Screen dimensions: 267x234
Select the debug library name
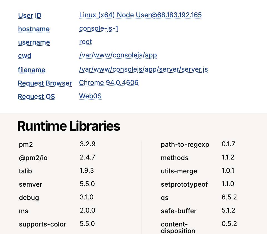(x=29, y=198)
